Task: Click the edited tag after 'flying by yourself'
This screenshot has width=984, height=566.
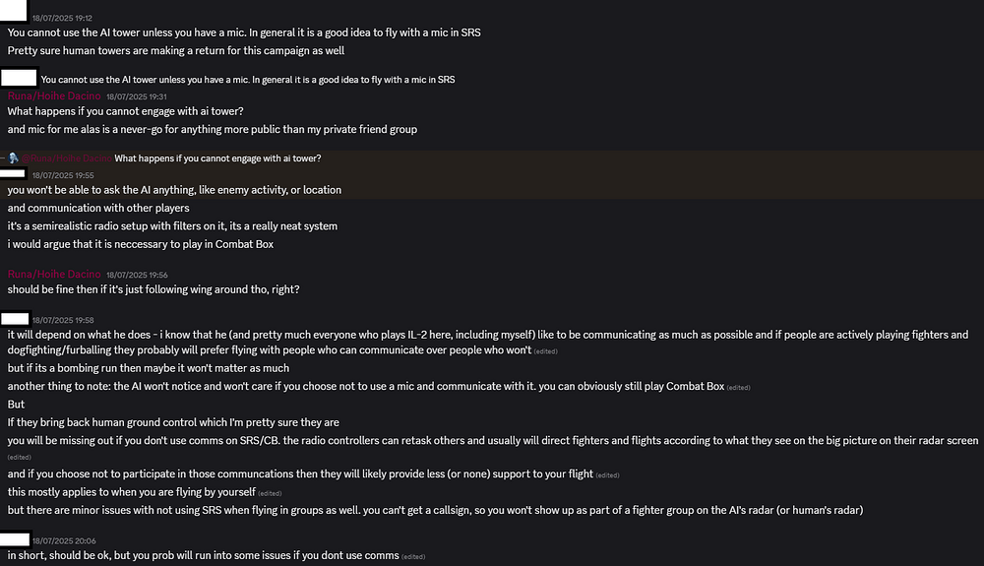Action: [270, 493]
